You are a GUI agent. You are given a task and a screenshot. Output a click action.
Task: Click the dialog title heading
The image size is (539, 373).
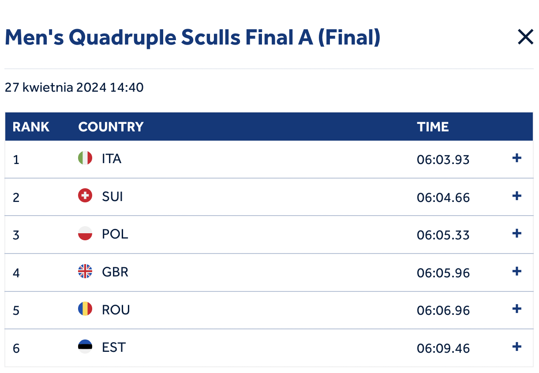(x=192, y=38)
